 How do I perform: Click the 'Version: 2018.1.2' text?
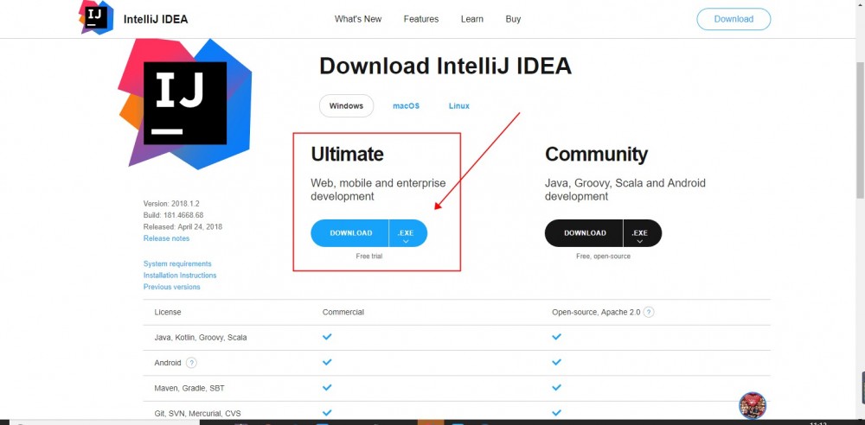[171, 203]
